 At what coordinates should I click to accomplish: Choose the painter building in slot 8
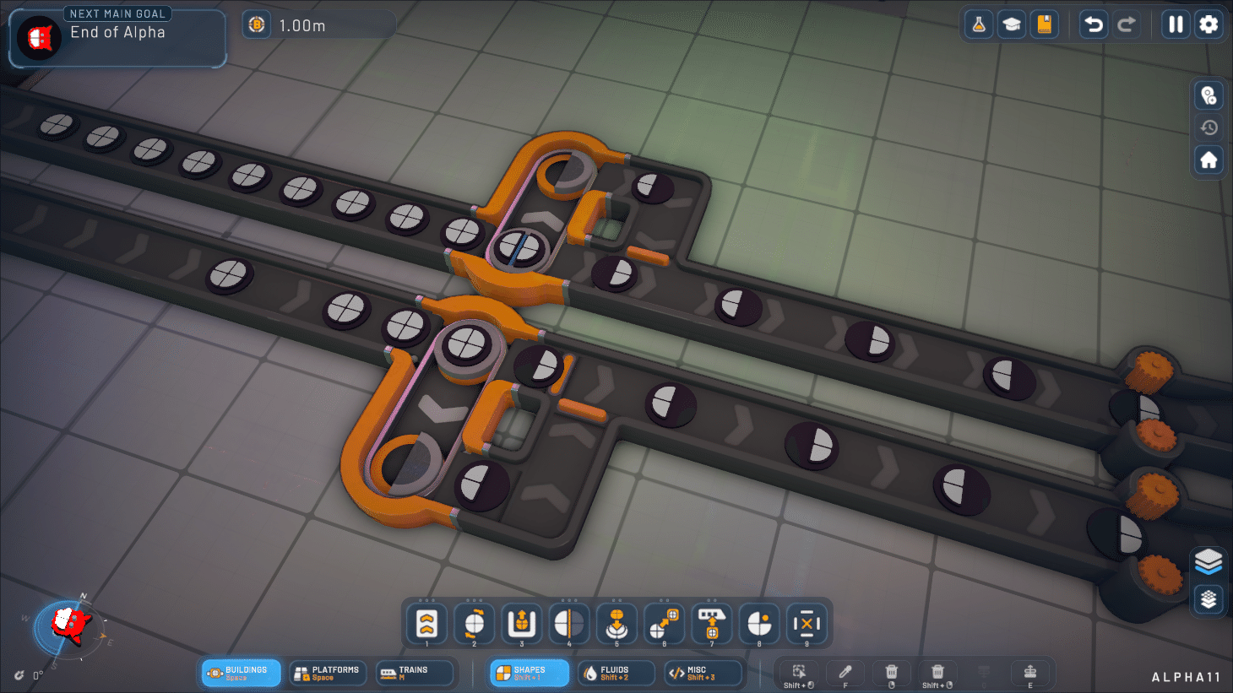coord(759,625)
